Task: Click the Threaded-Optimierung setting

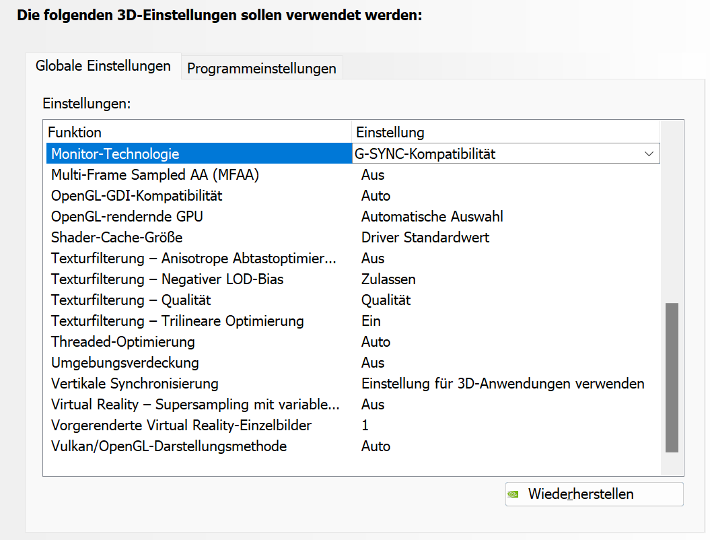Action: coord(123,342)
